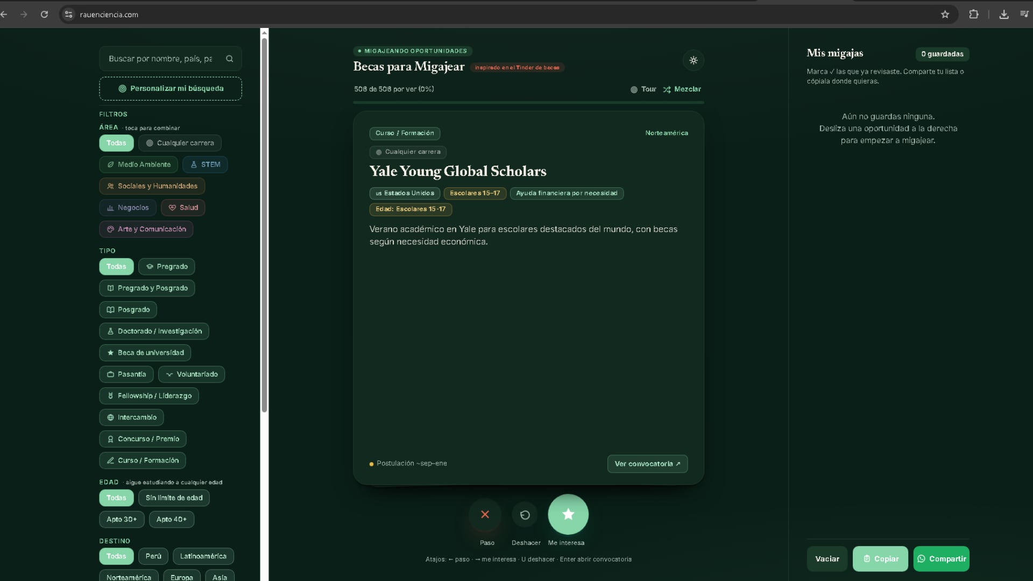The image size is (1033, 581).
Task: Filter type by Concurso / Premio
Action: 143,439
